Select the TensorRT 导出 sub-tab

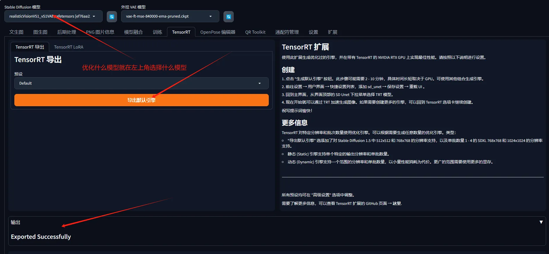point(30,47)
